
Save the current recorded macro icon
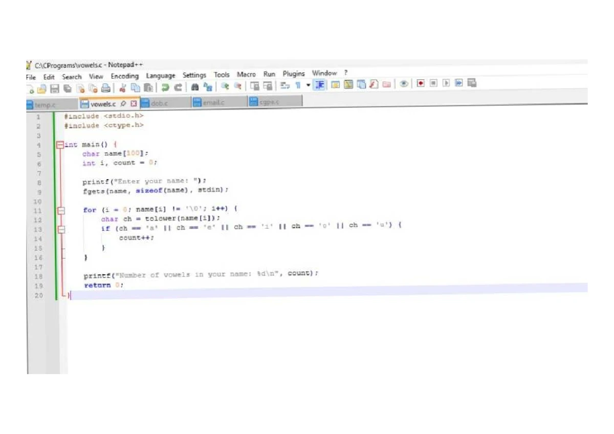(x=472, y=82)
